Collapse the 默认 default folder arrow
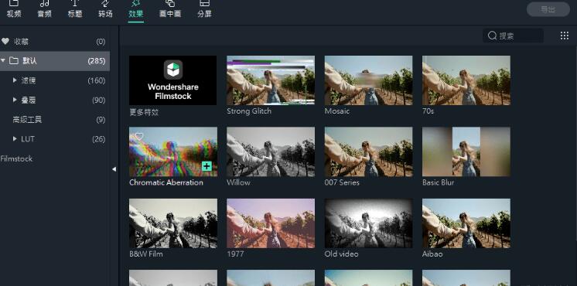This screenshot has height=286, width=577. click(3, 60)
